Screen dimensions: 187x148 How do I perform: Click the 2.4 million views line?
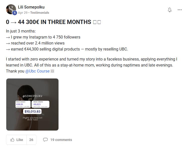[35, 43]
